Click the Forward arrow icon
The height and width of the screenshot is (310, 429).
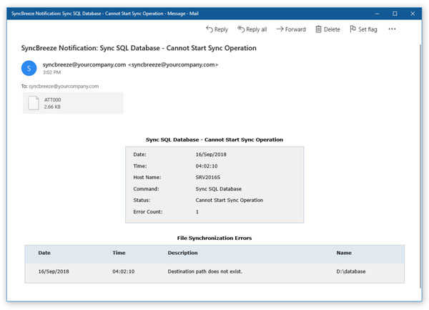[x=280, y=29]
